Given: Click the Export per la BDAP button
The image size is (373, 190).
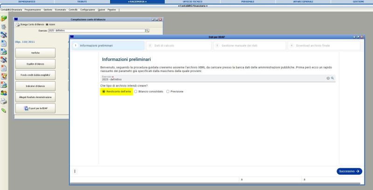Looking at the screenshot, I should [x=35, y=108].
